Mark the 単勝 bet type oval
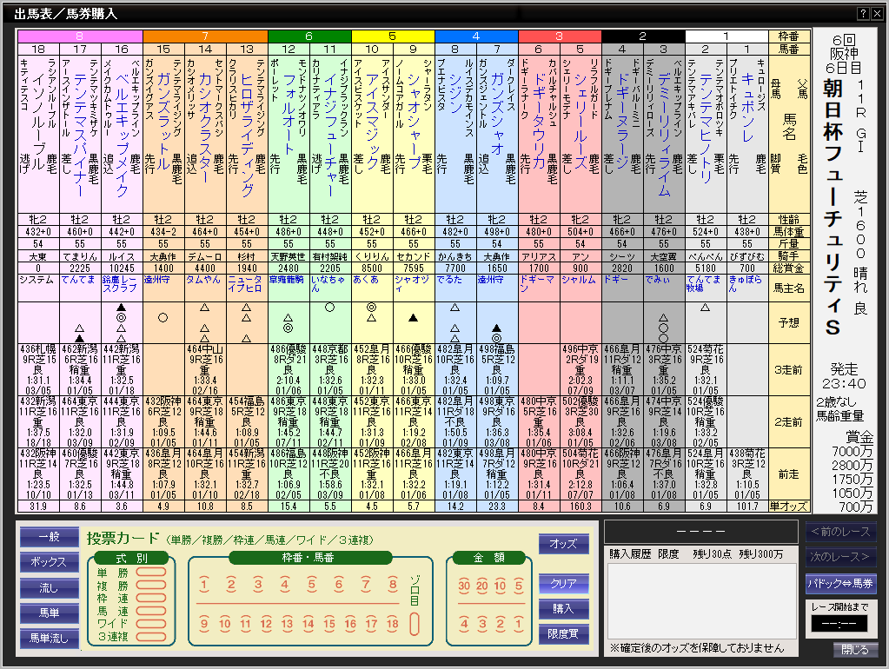 pyautogui.click(x=151, y=572)
